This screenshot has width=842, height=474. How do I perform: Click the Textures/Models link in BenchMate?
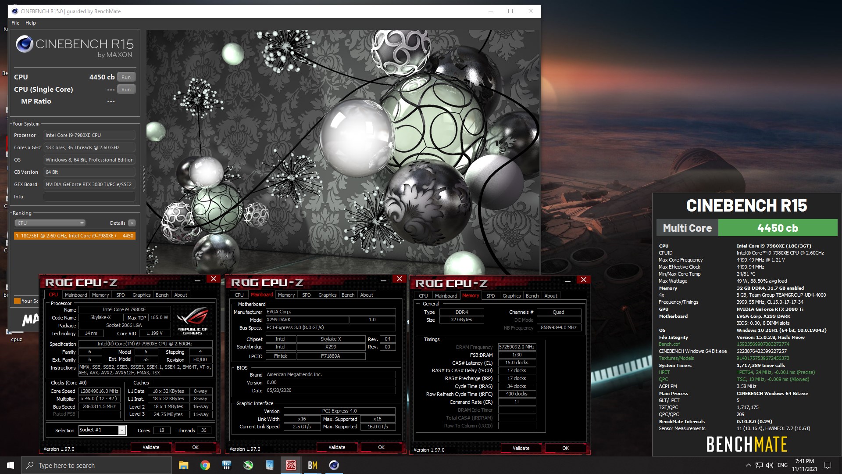click(x=676, y=359)
